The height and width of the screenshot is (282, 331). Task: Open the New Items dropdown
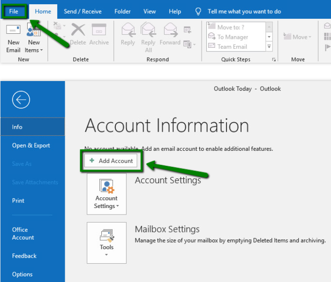(34, 38)
